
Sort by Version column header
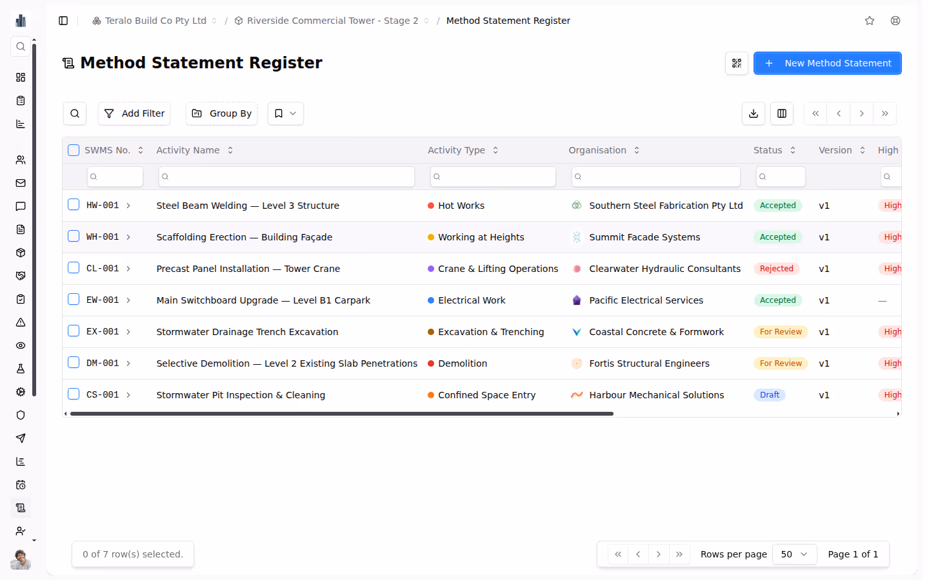click(x=843, y=150)
